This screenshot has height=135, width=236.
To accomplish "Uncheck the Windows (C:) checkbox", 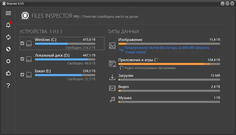I will pos(22,43).
